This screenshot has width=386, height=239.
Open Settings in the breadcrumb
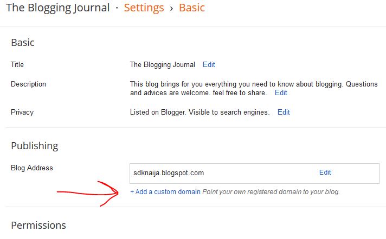(144, 8)
